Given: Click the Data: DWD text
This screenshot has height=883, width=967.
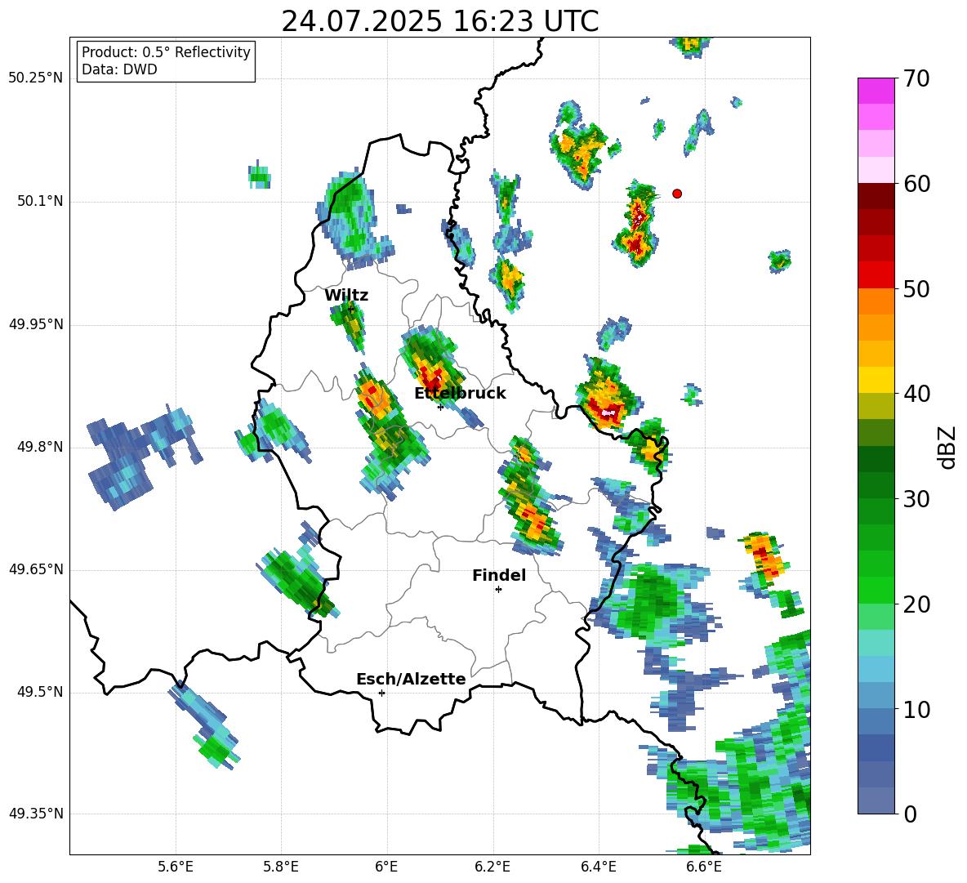Looking at the screenshot, I should pyautogui.click(x=119, y=69).
